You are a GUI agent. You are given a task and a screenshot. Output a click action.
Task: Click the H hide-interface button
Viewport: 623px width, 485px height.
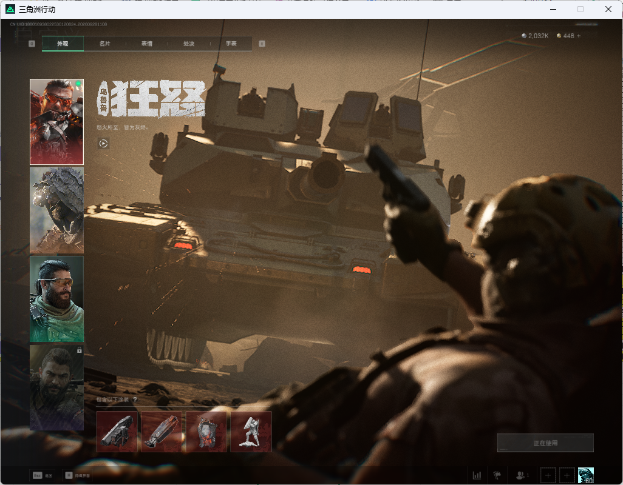point(78,475)
